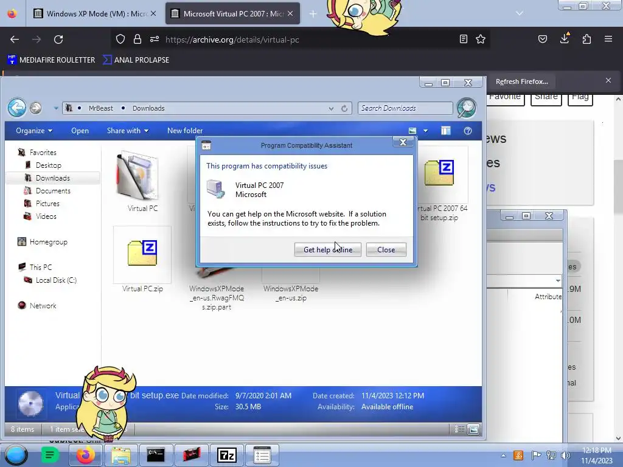
Task: Close Program Compatibility Assistant with X
Action: pos(403,142)
